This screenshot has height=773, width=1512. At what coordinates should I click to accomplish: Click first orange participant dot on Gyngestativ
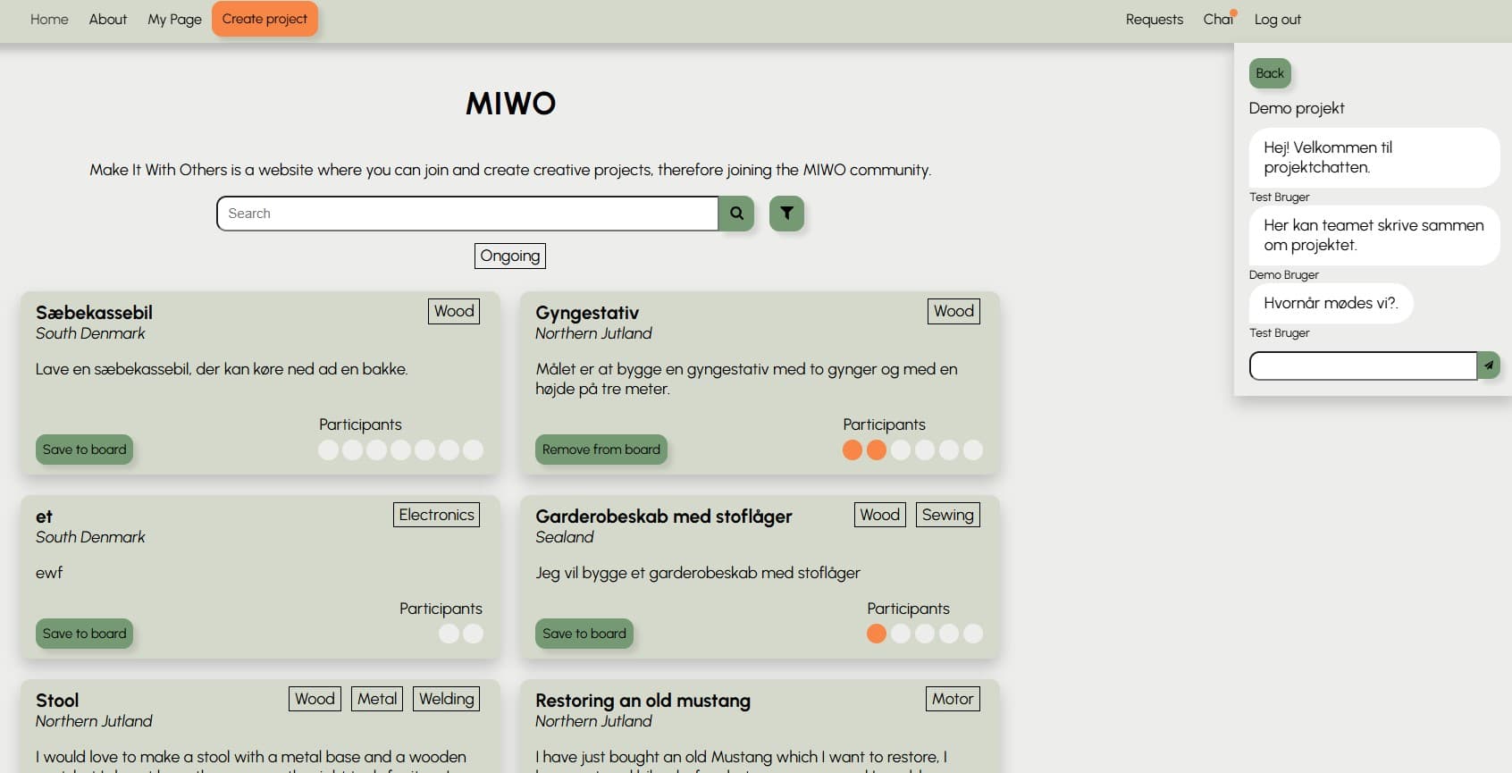pyautogui.click(x=853, y=450)
